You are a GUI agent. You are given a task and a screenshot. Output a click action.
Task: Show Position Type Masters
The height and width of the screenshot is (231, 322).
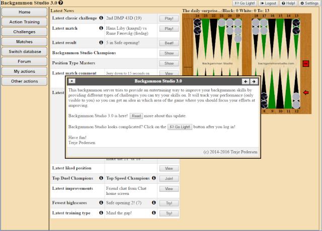click(169, 64)
